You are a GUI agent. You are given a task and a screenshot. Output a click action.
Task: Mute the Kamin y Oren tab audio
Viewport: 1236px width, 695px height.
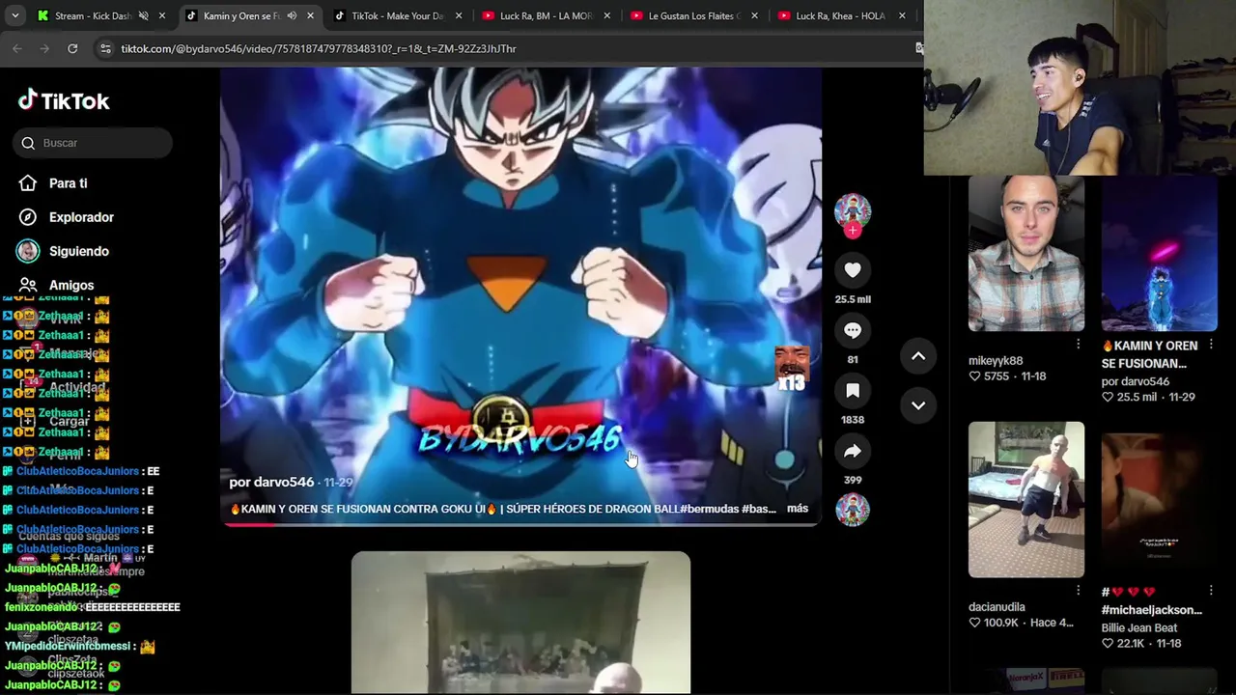pos(292,15)
